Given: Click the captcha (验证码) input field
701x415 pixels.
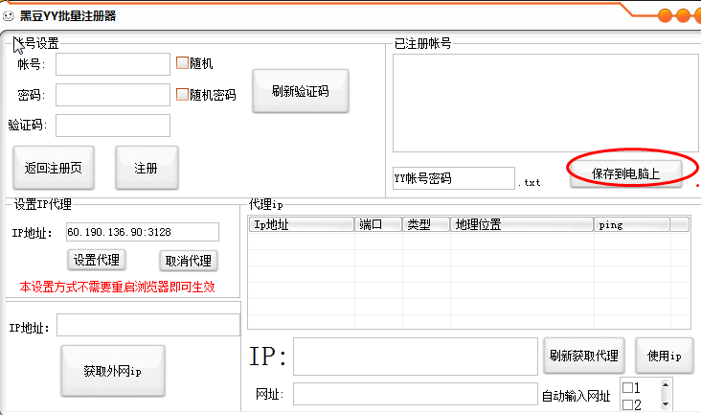Looking at the screenshot, I should coord(113,126).
